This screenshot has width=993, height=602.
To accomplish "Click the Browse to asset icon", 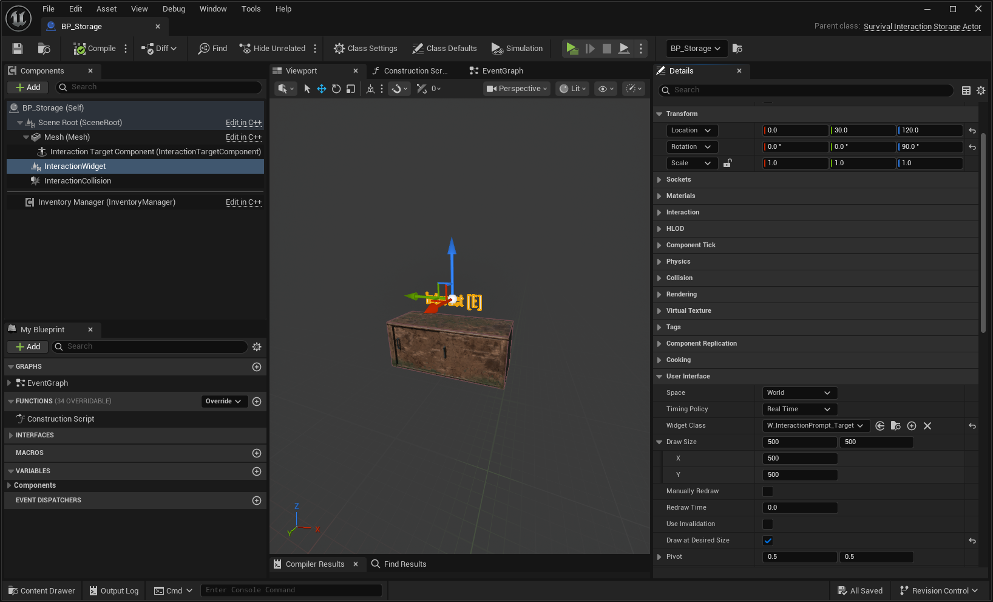I will [895, 426].
